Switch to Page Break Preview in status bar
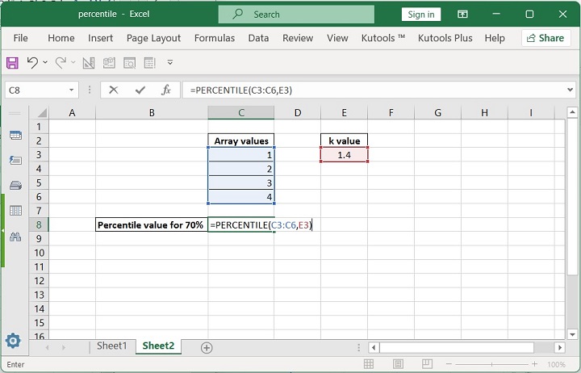Image resolution: width=581 pixels, height=373 pixels. [427, 364]
